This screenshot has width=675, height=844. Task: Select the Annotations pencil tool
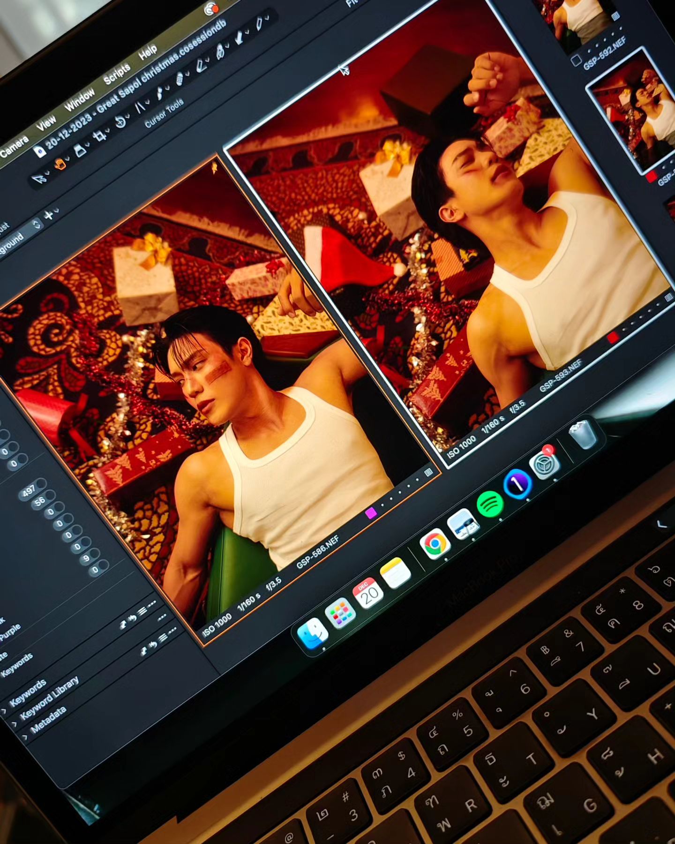[259, 23]
